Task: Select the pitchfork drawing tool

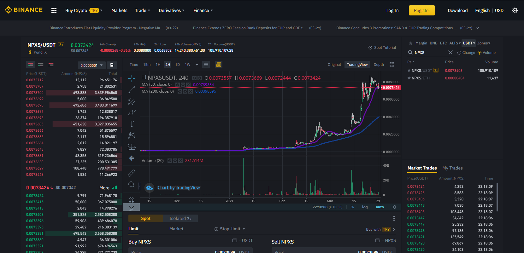Action: click(x=132, y=101)
